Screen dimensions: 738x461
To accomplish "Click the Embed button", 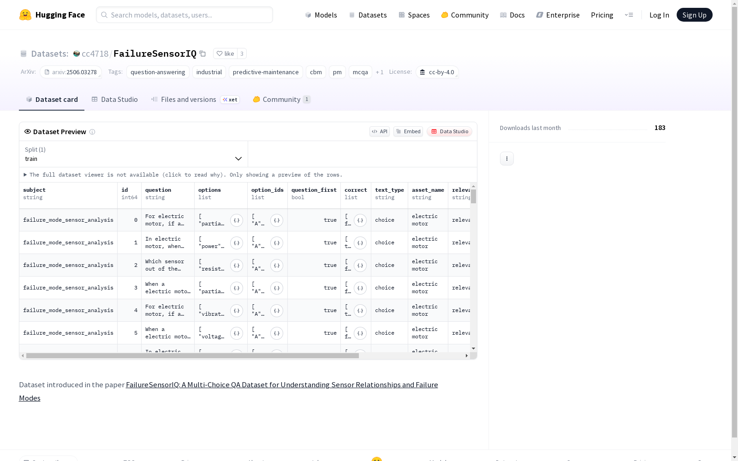I will (408, 131).
